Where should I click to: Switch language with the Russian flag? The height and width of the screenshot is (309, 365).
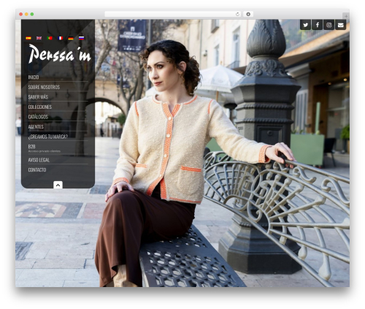81,38
